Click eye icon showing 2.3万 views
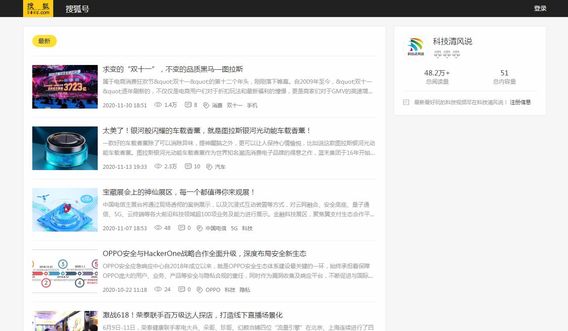 [x=158, y=166]
